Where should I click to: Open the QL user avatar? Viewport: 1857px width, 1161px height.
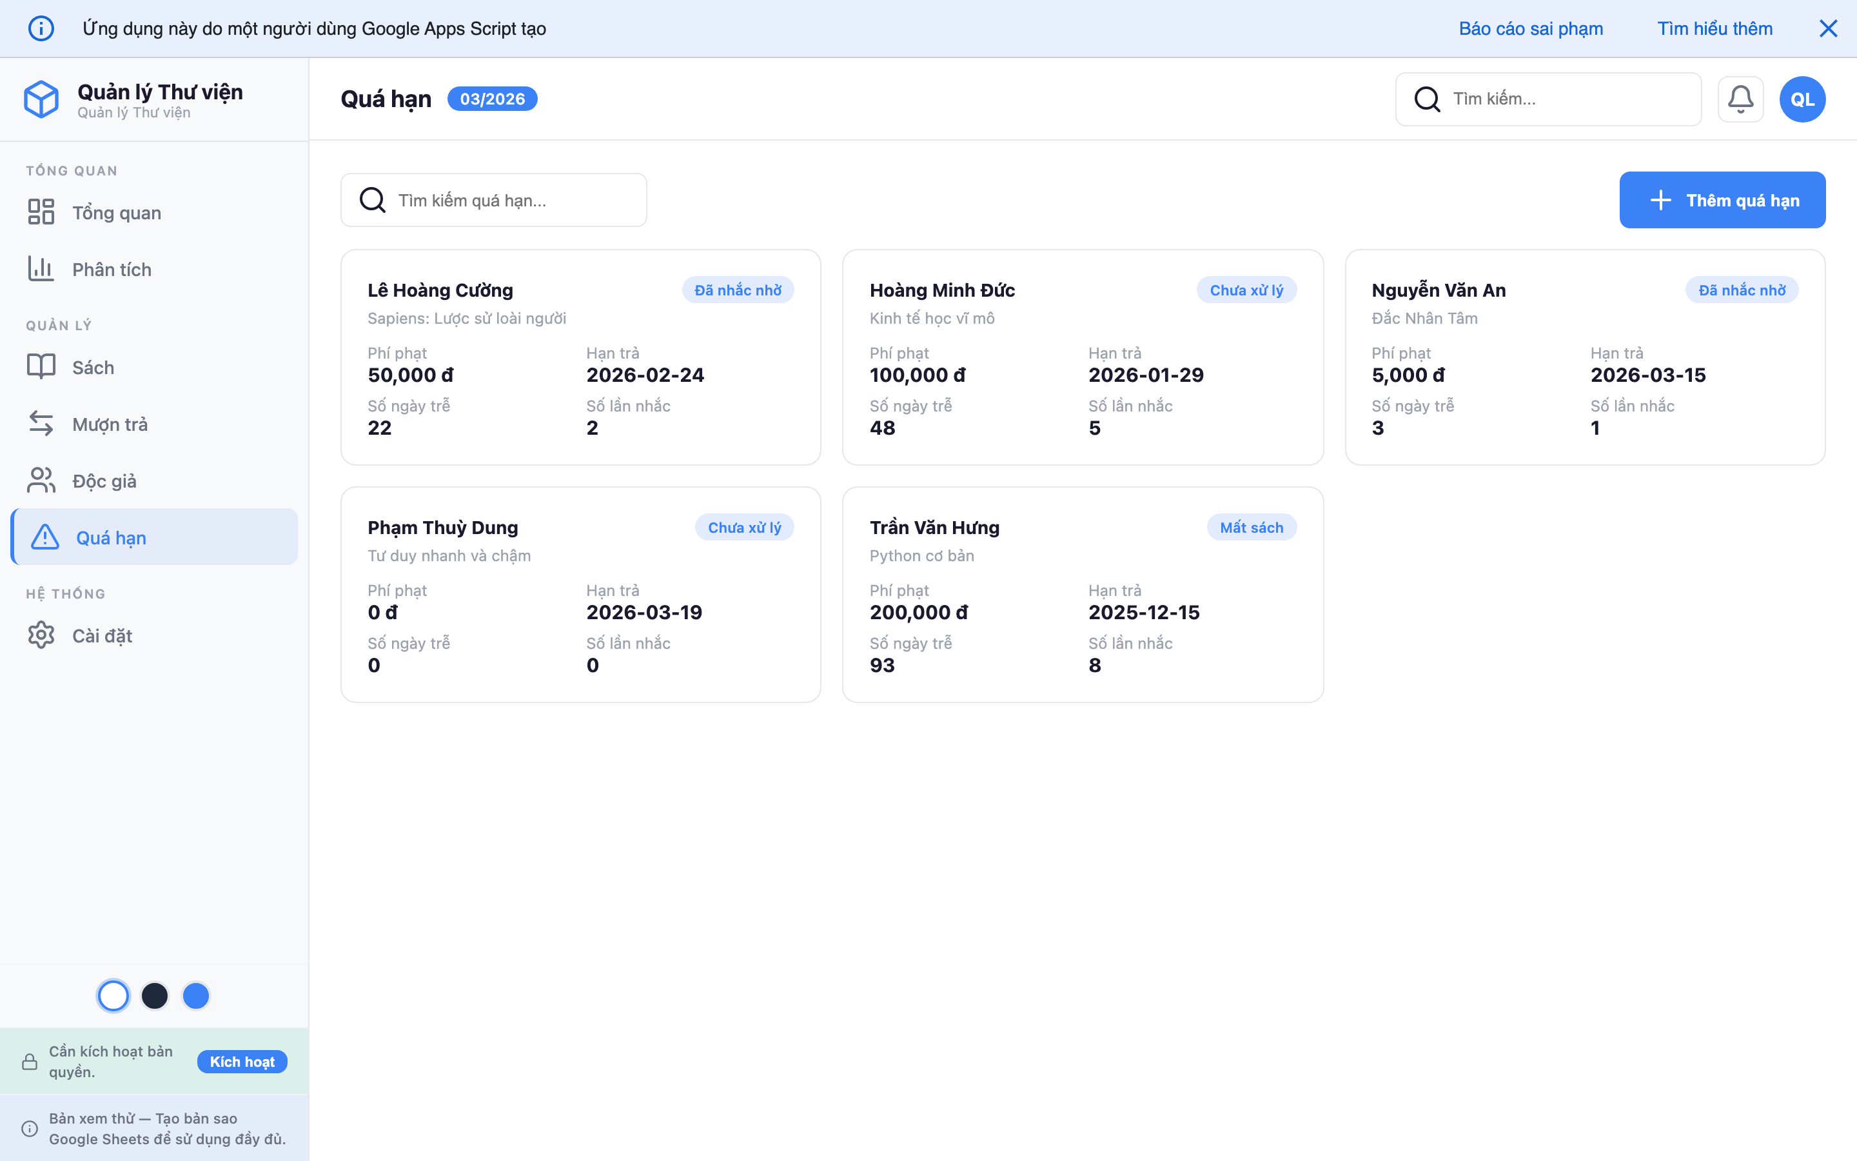point(1802,99)
